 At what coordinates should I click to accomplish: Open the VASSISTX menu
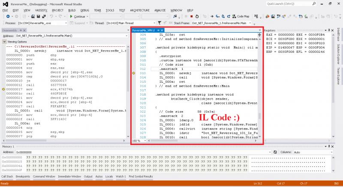[41, 10]
